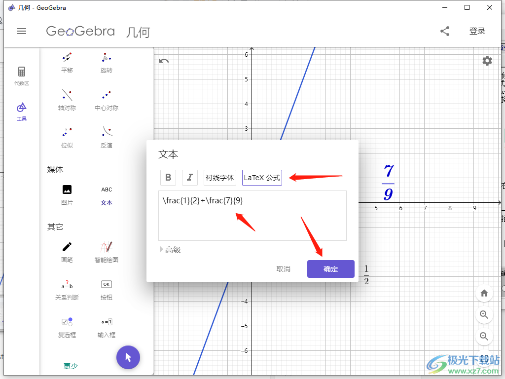Zoom in on graphics view
Image resolution: width=505 pixels, height=379 pixels.
click(484, 314)
